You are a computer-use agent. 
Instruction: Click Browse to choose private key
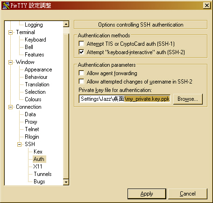coord(188,99)
